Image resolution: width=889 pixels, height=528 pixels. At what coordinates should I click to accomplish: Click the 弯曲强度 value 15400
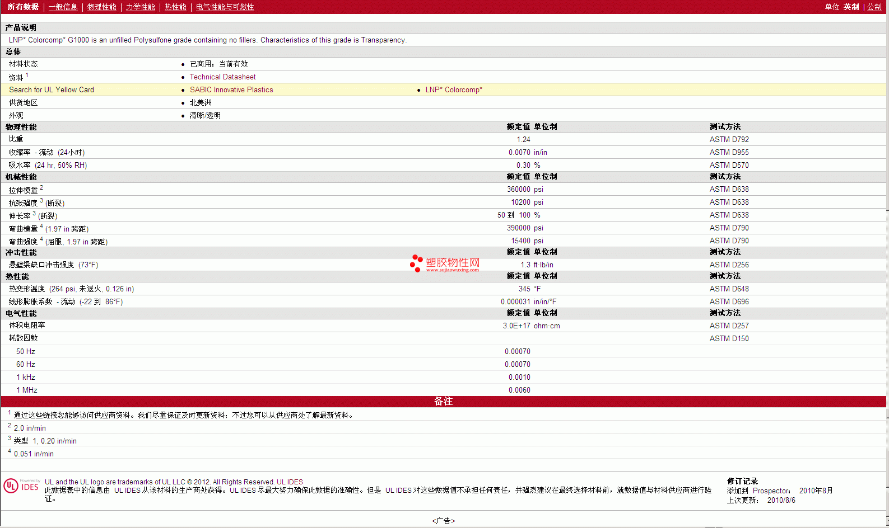pyautogui.click(x=520, y=241)
